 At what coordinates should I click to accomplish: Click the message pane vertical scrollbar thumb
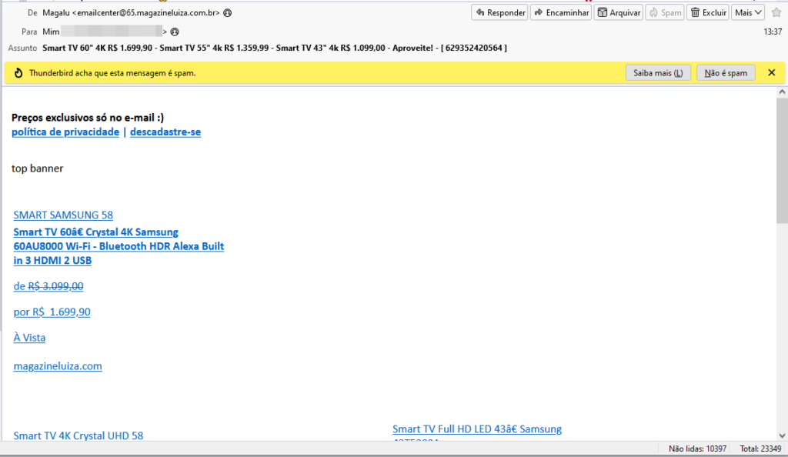pos(782,161)
